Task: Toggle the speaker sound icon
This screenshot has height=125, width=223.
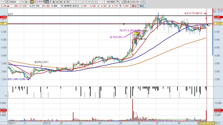Action: (27, 2)
